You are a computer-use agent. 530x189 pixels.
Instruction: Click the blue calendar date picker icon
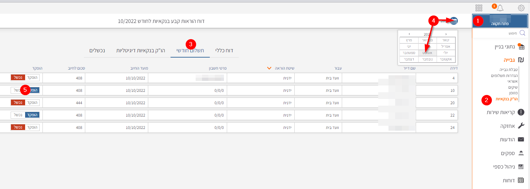[454, 21]
